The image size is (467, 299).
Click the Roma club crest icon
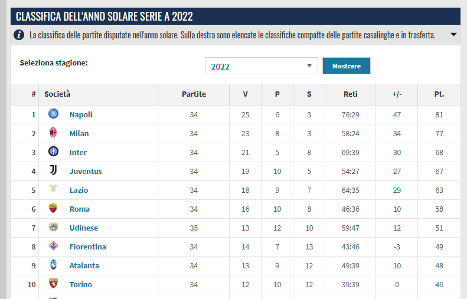[53, 208]
